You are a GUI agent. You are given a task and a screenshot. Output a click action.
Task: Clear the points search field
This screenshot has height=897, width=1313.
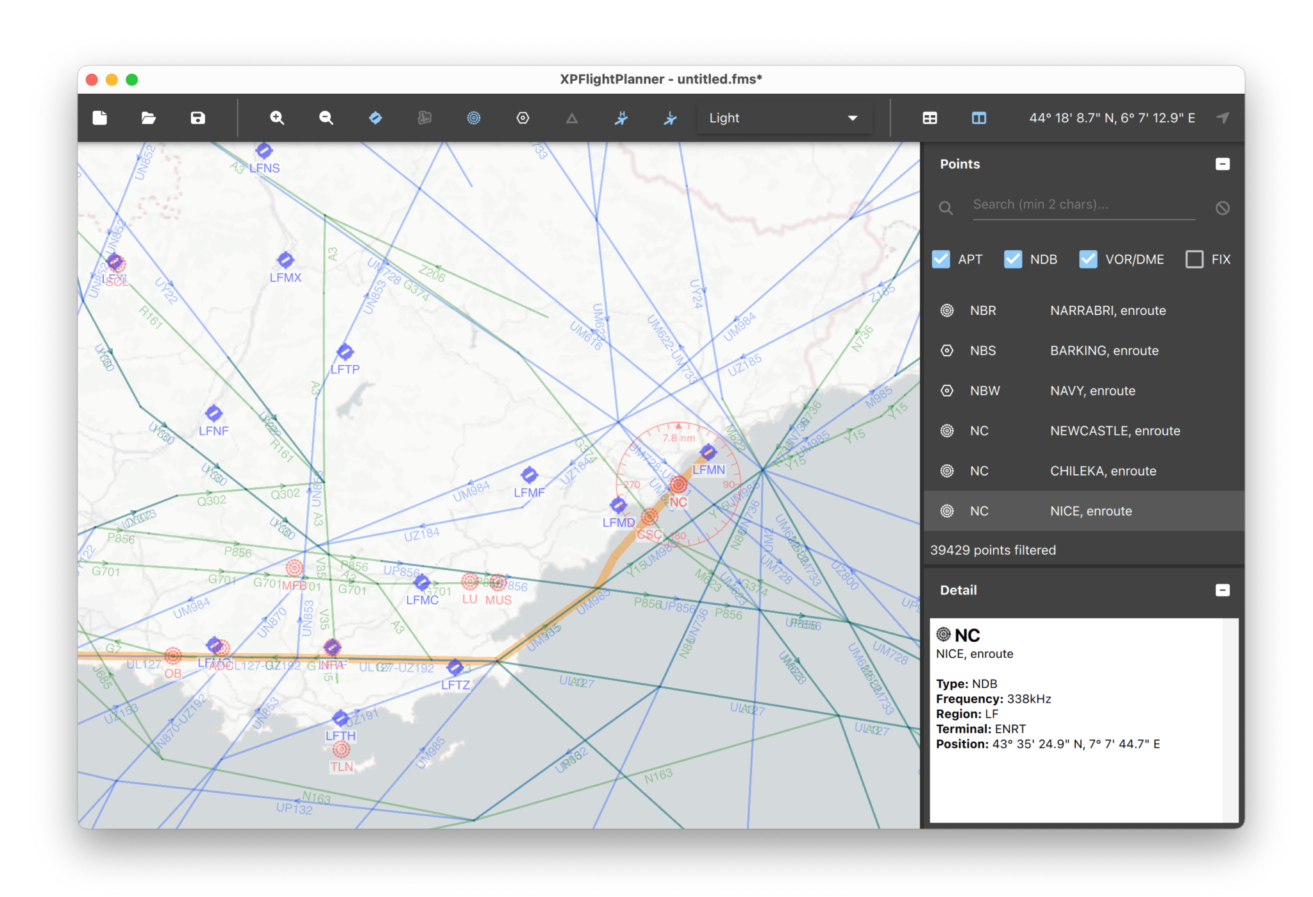(x=1223, y=207)
